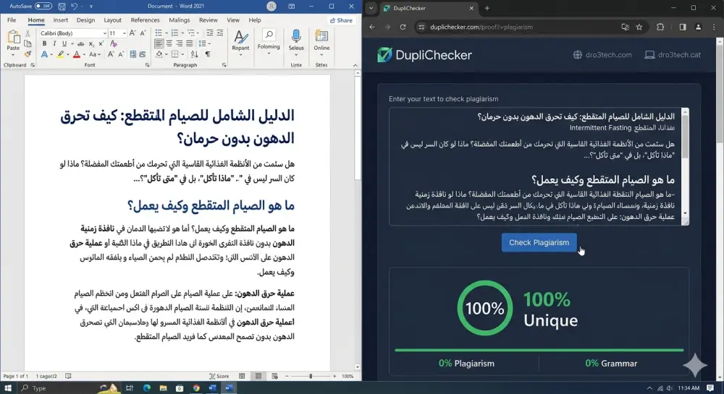Click the Increase Indent icon
The image size is (724, 394).
tap(220, 33)
